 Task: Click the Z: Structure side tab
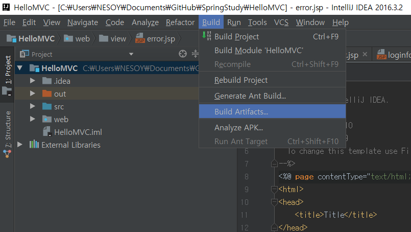pos(7,134)
